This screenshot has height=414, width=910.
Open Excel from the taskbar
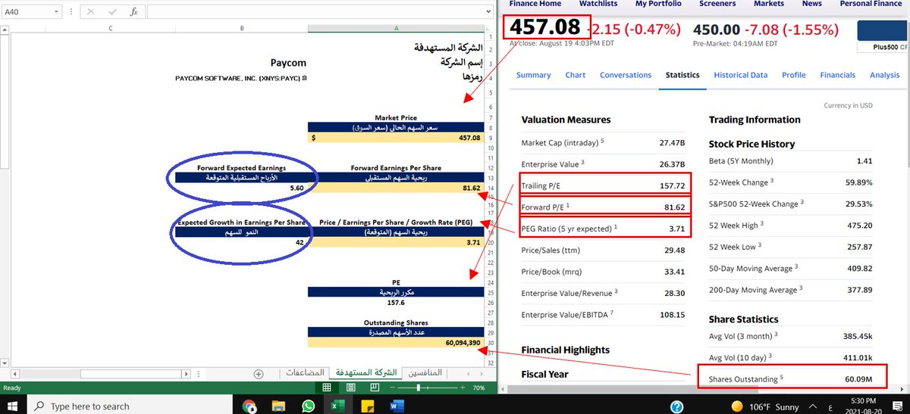point(336,406)
